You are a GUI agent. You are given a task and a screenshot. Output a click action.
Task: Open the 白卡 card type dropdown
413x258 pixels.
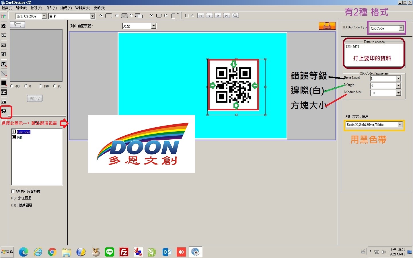tap(92, 16)
